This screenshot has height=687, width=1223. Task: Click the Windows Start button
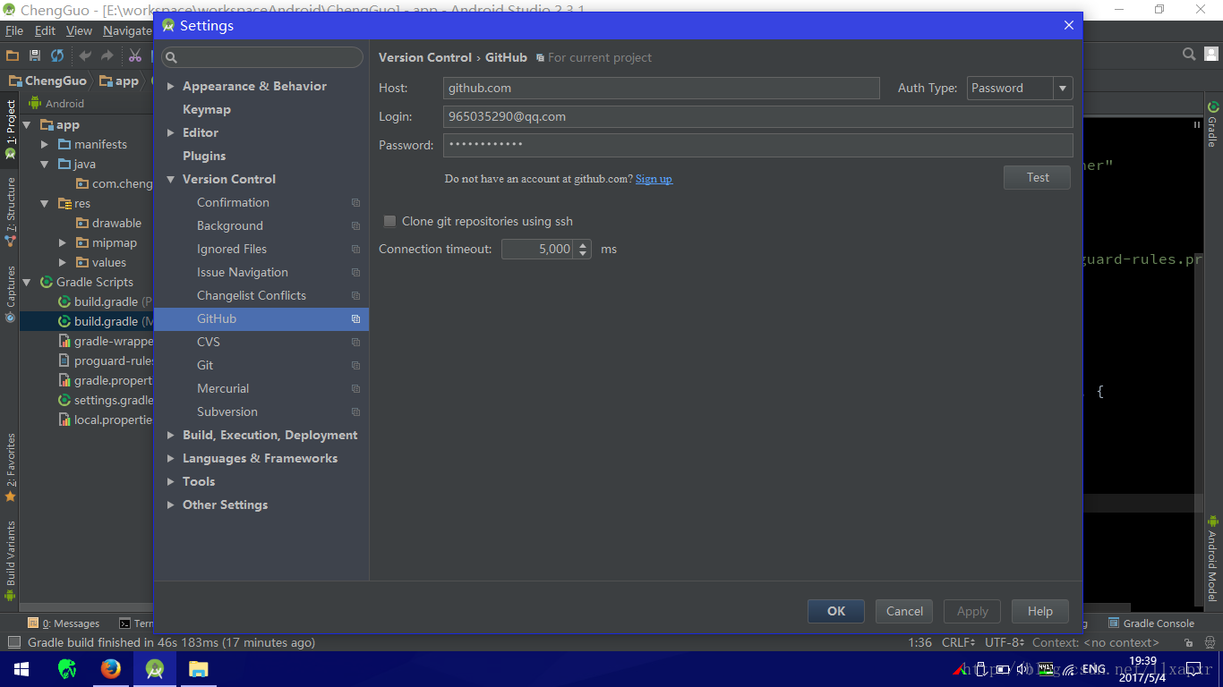pyautogui.click(x=21, y=669)
